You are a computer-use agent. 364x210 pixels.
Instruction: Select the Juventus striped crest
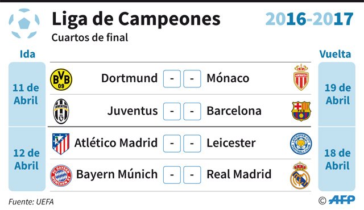pos(61,111)
